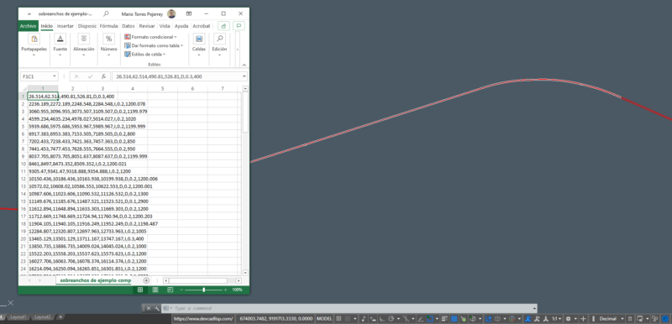
Task: Open the Portapapeles clipboard group
Action: tap(34, 44)
